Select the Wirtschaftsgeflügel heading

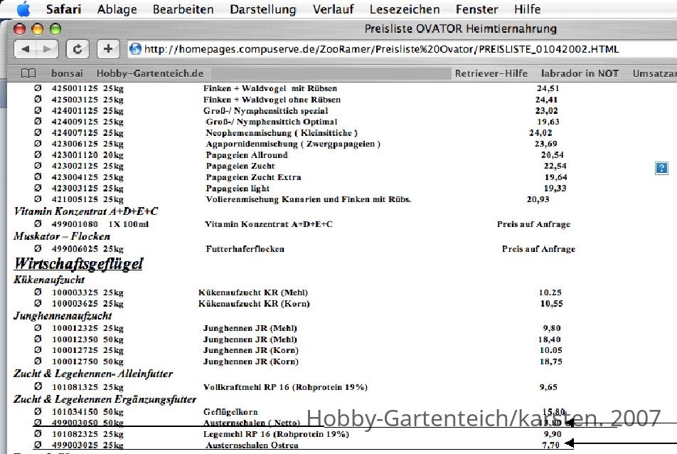(x=78, y=263)
